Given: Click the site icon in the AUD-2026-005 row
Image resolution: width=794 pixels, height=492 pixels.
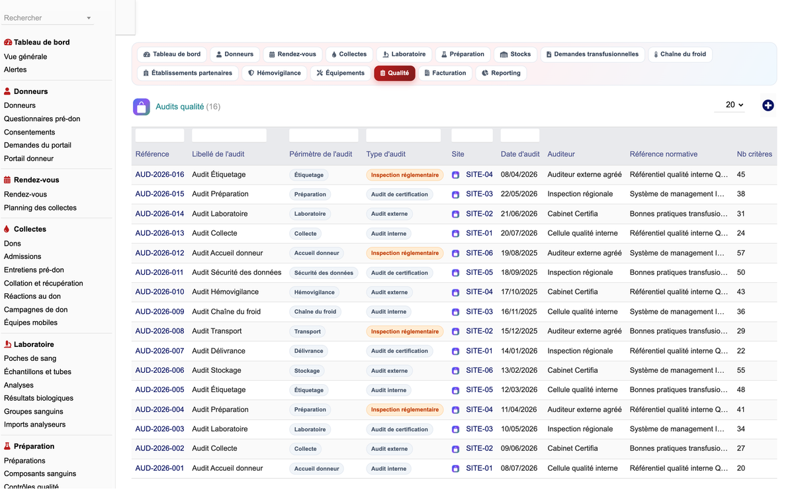Looking at the screenshot, I should click(455, 390).
